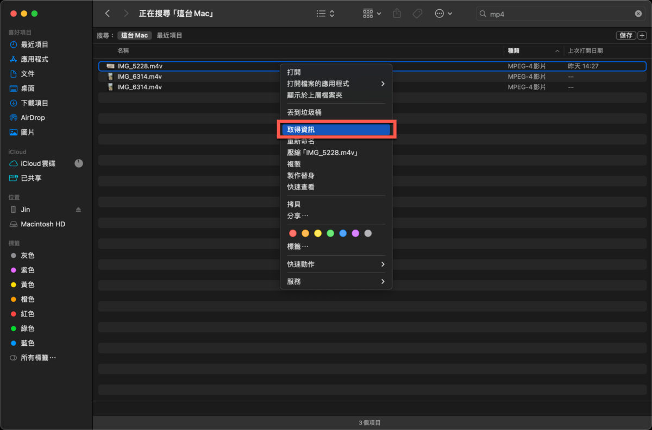Expand 服務 submenu
Screen dimensions: 652x430
point(336,282)
